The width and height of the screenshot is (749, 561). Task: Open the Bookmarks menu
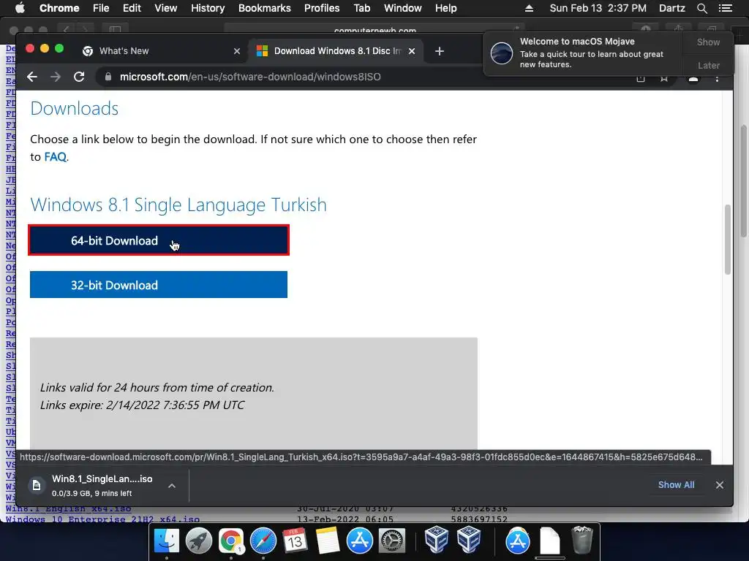[265, 8]
